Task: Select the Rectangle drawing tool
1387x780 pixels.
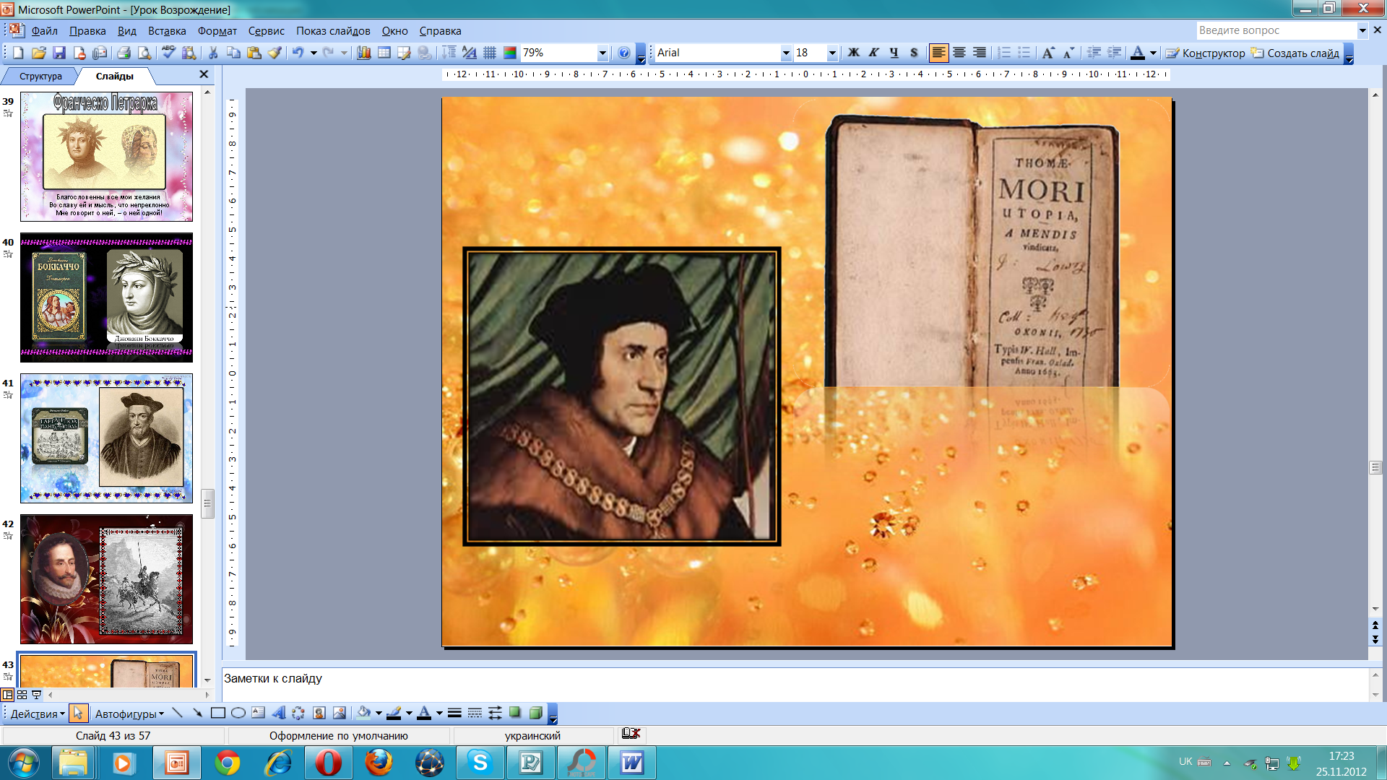Action: tap(217, 714)
